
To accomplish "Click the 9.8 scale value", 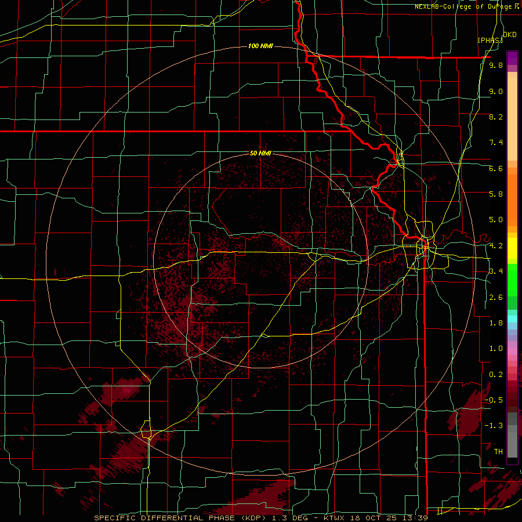I will click(x=496, y=65).
